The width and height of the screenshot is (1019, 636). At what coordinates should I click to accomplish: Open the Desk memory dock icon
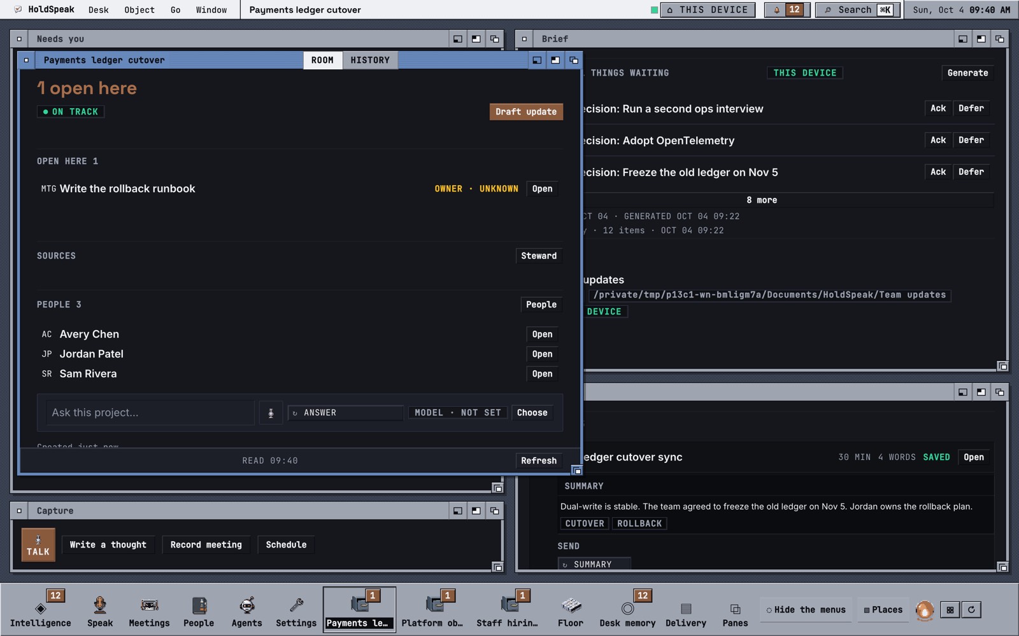click(627, 609)
